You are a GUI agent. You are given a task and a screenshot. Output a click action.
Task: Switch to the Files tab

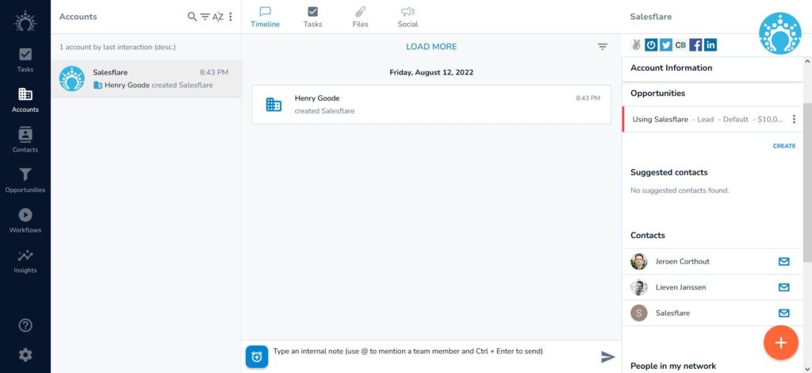coord(360,17)
